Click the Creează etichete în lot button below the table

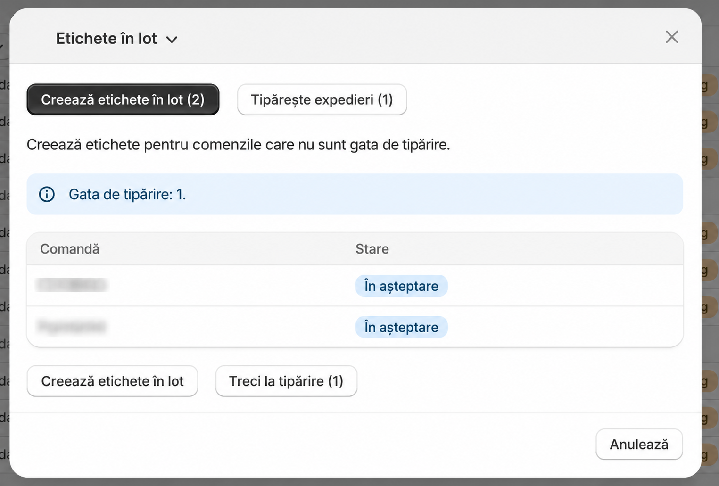coord(112,381)
